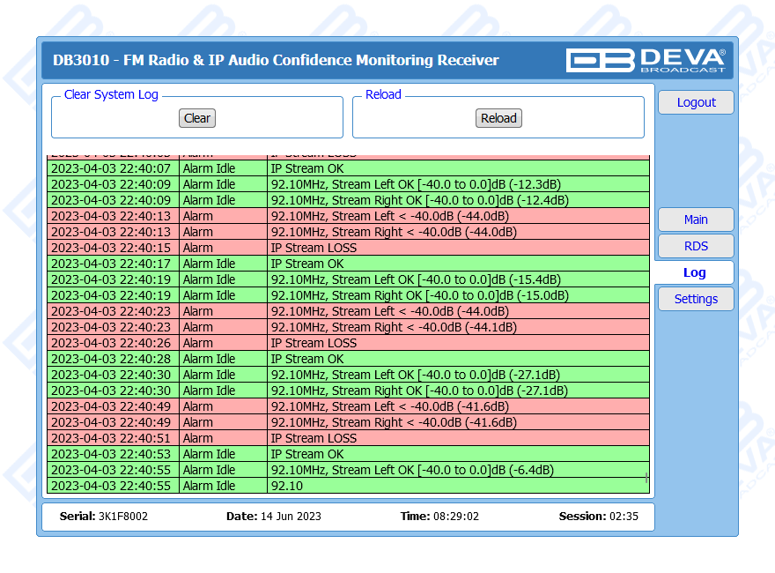Open the Main tab
Screen dimensions: 775x573
[696, 220]
